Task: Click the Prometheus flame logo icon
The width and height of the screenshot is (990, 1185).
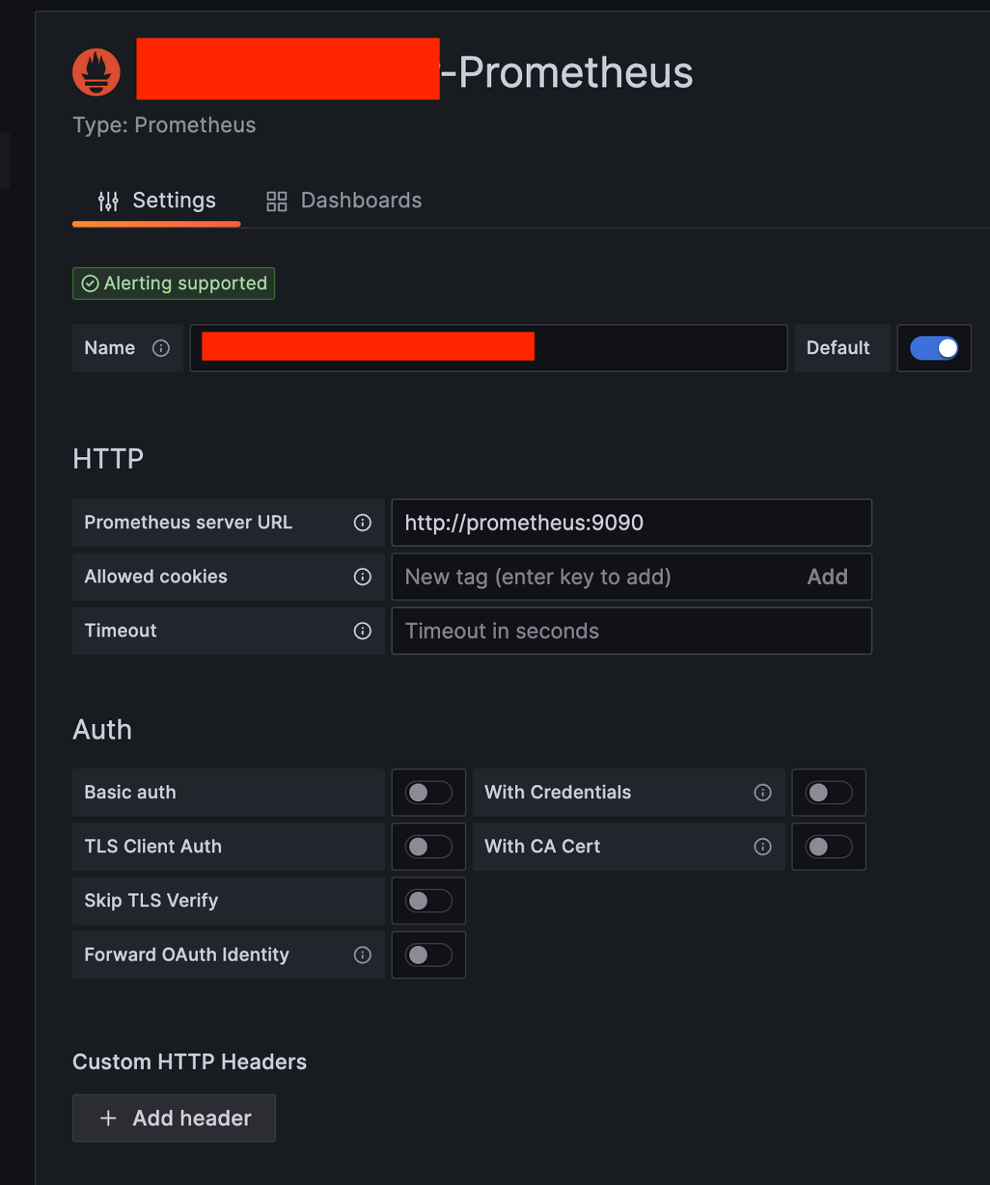Action: pos(97,72)
